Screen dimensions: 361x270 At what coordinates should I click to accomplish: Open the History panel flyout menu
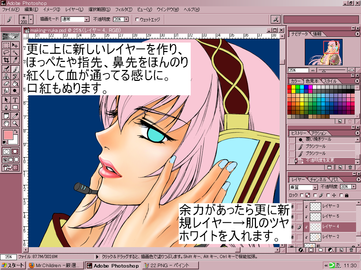pos(357,133)
